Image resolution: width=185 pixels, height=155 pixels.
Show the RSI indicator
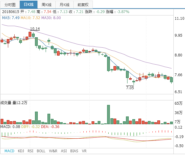(x=30, y=151)
